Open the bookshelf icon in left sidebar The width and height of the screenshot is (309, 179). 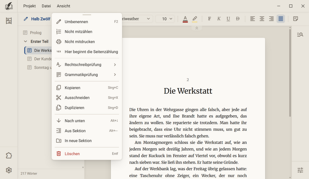8,21
